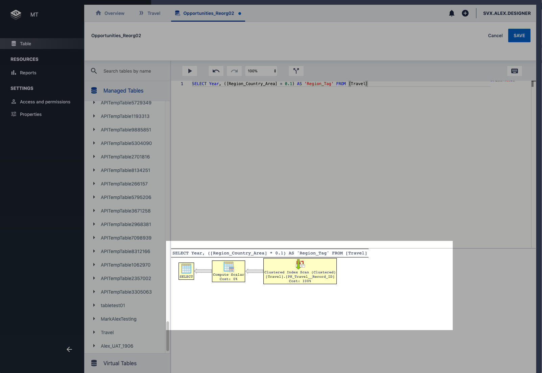This screenshot has height=373, width=542.
Task: Open keyboard shortcuts icon
Action: point(515,71)
